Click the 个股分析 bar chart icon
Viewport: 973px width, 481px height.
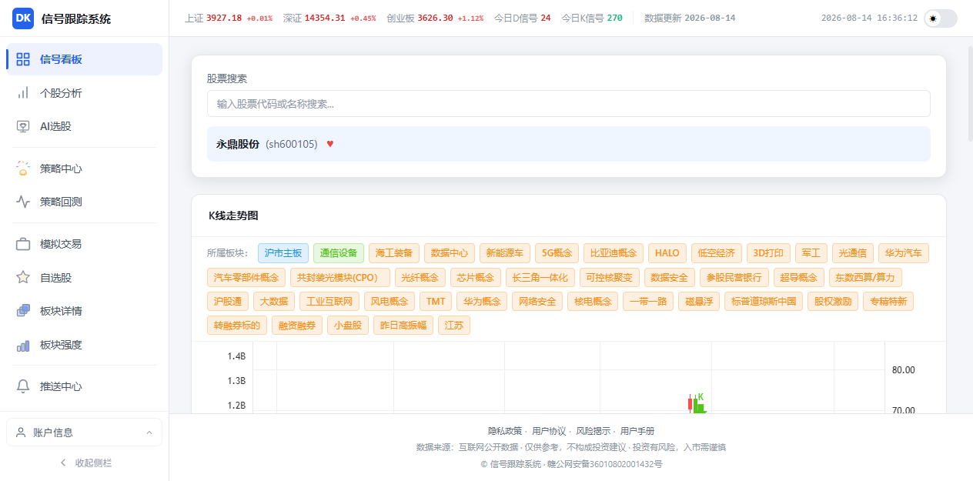[23, 93]
